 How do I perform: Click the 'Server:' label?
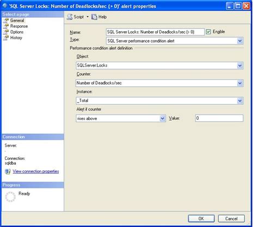point(11,146)
